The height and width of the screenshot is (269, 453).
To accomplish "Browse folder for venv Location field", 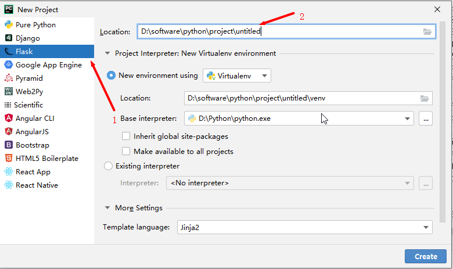I will [x=425, y=98].
